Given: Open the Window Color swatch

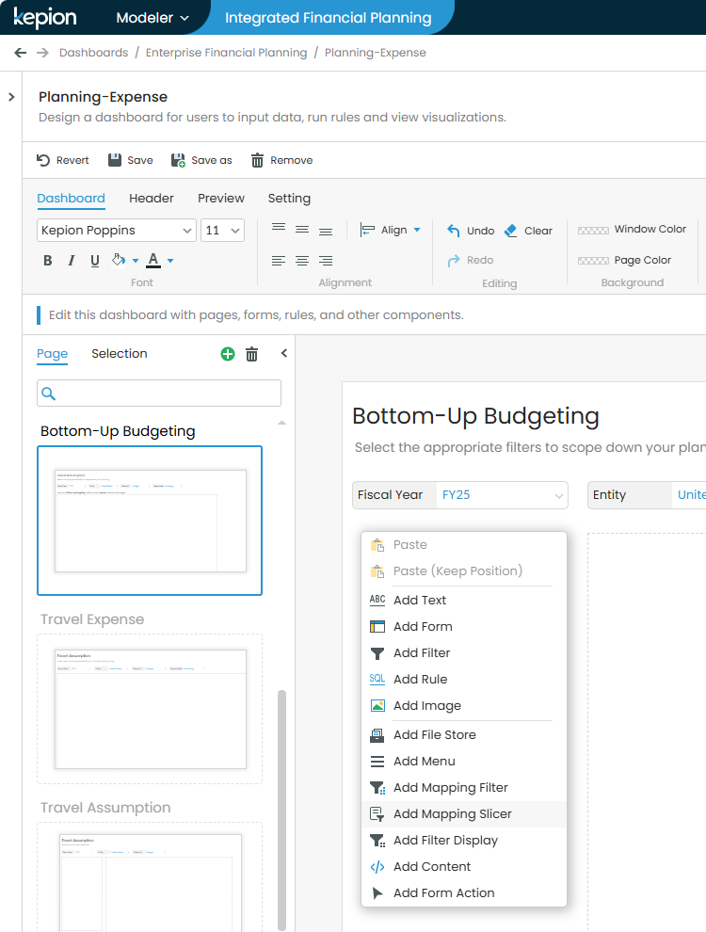Looking at the screenshot, I should 593,230.
